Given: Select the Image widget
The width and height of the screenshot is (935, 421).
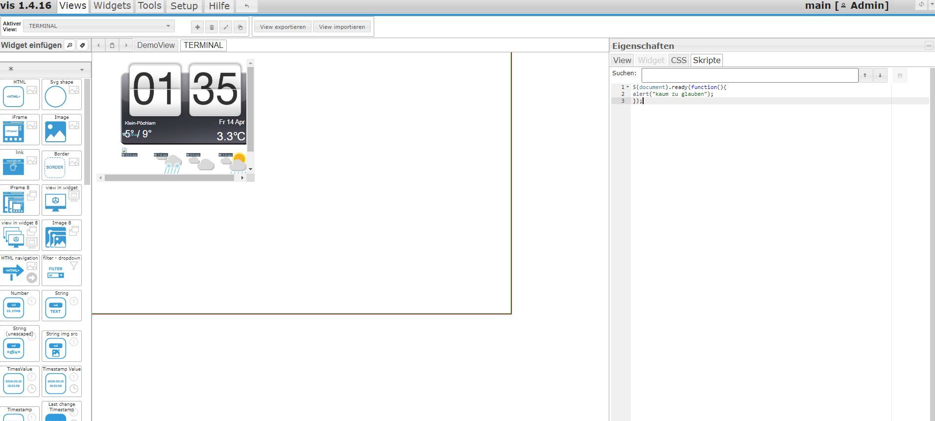Looking at the screenshot, I should click(x=62, y=130).
